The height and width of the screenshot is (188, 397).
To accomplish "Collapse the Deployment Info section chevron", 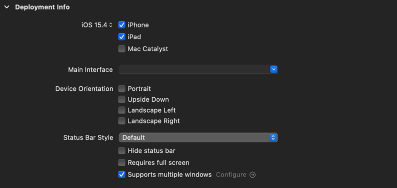I will [7, 7].
